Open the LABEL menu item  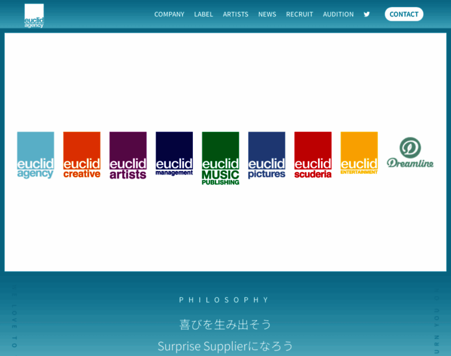click(204, 14)
